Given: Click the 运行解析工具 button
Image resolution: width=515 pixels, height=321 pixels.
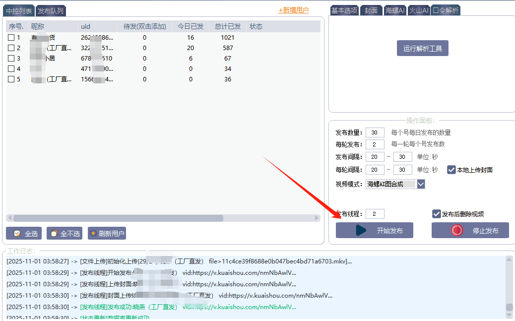Looking at the screenshot, I should [422, 49].
